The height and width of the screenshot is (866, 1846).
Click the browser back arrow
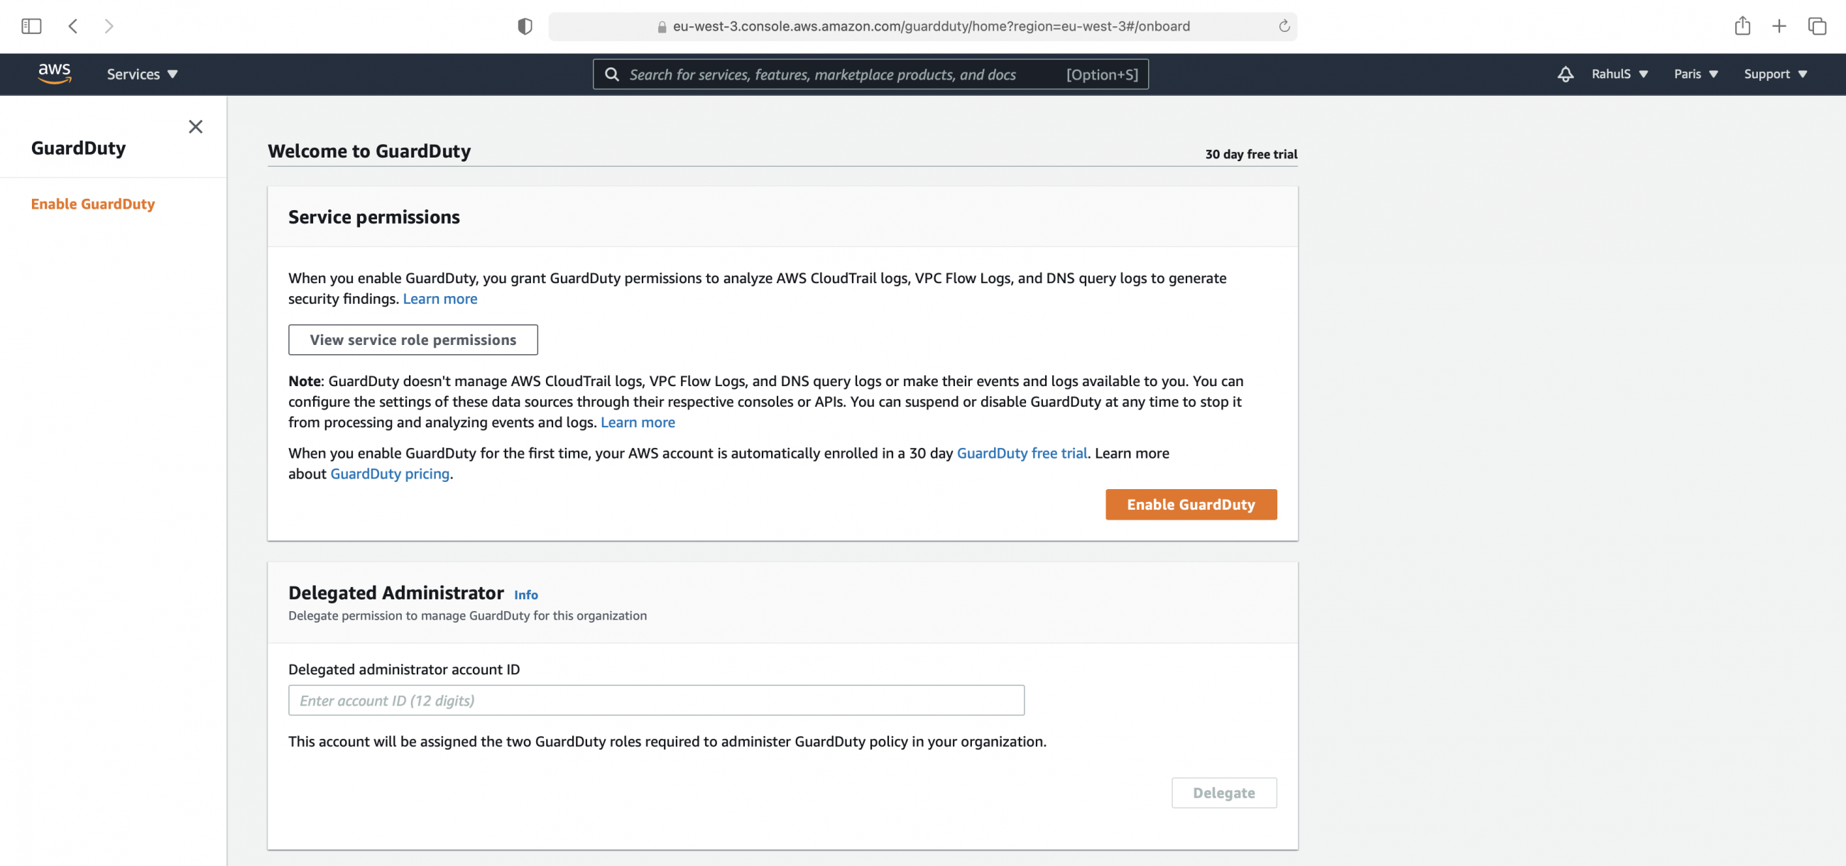(72, 26)
